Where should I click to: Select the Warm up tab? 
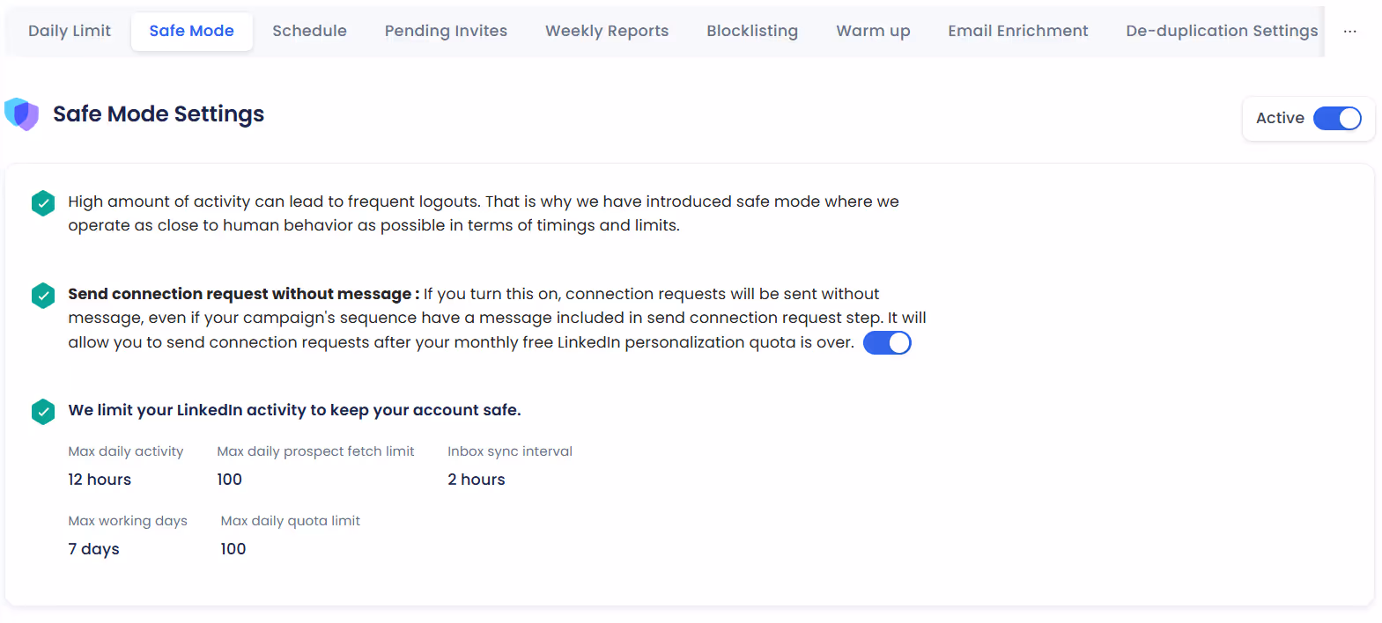tap(873, 31)
